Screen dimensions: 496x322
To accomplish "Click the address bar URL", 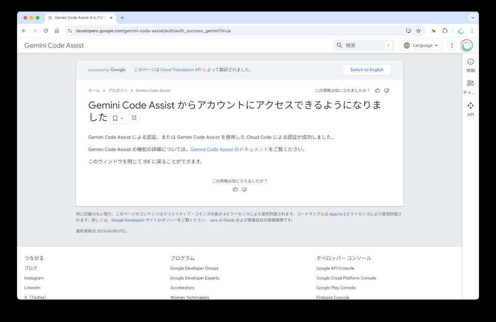I will tap(153, 31).
